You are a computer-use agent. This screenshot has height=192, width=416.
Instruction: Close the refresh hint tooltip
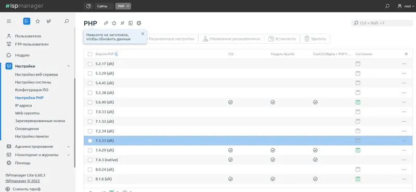tap(142, 34)
